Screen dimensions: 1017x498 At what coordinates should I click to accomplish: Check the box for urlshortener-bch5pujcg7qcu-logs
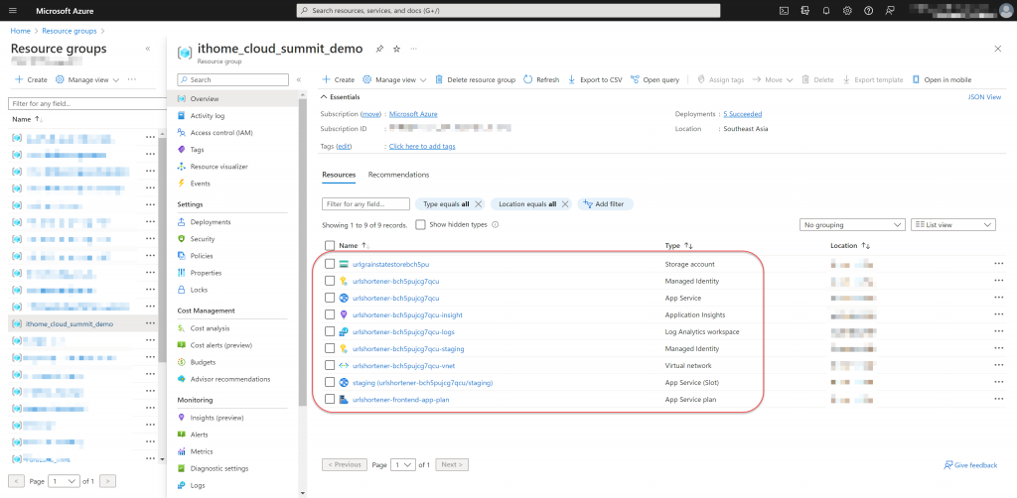(x=330, y=331)
